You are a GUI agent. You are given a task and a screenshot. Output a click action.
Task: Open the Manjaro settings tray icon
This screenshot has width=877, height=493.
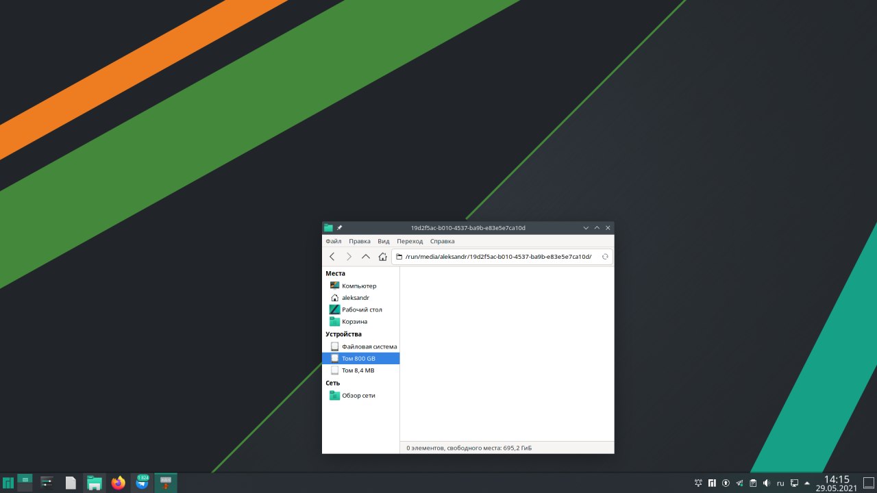pyautogui.click(x=712, y=483)
